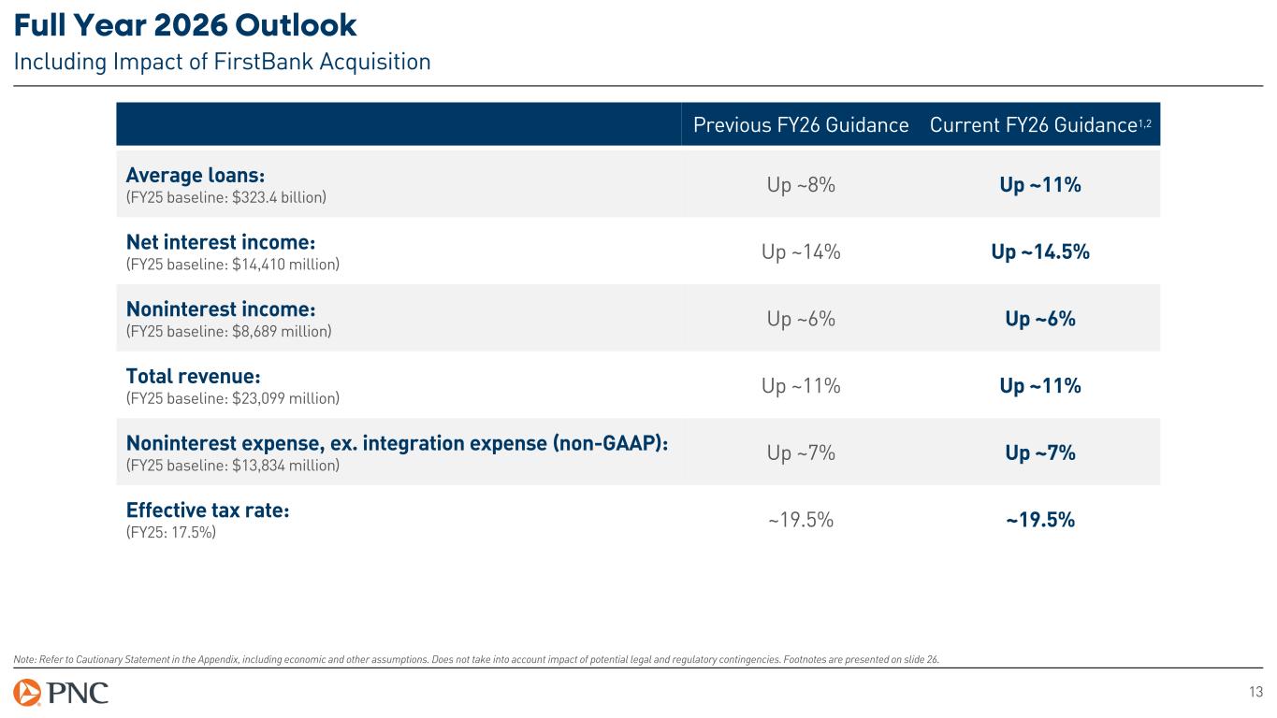Select current "Up ~11%" in Average loans row
The image size is (1277, 718).
[1040, 185]
